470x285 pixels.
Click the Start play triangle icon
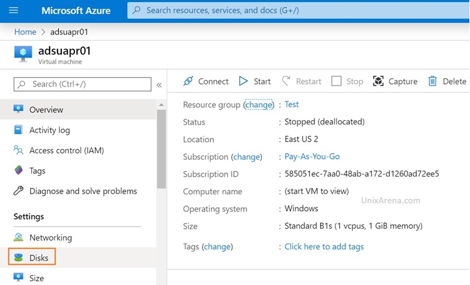(243, 81)
